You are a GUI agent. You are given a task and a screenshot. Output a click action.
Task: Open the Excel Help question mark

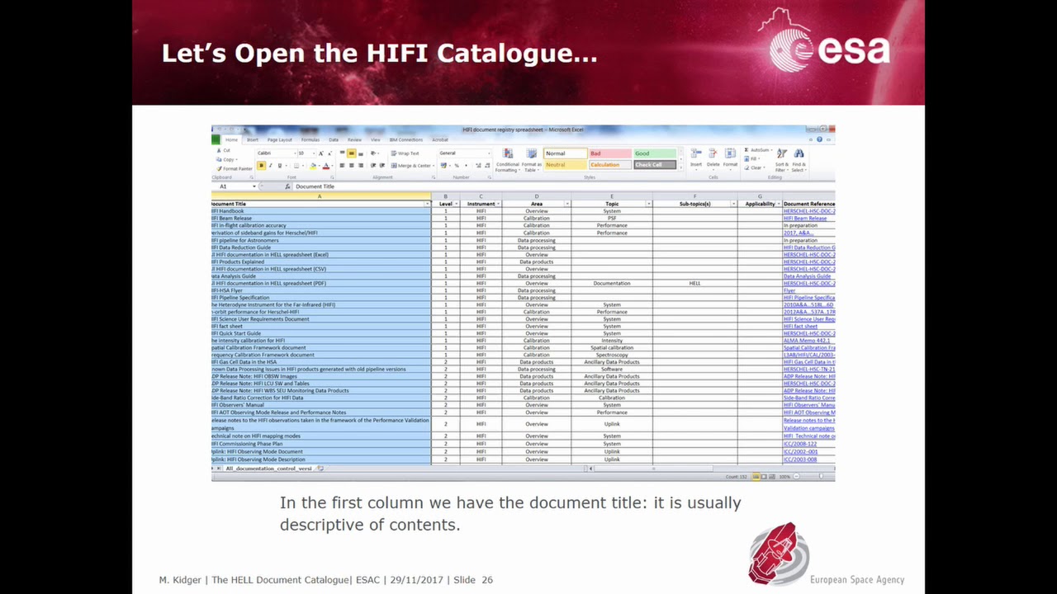(819, 139)
